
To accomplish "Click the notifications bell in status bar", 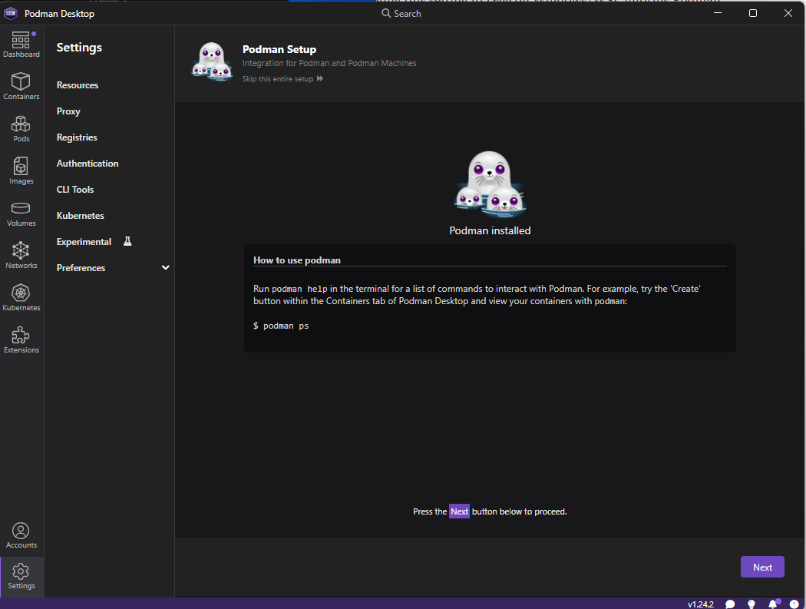I will click(772, 604).
